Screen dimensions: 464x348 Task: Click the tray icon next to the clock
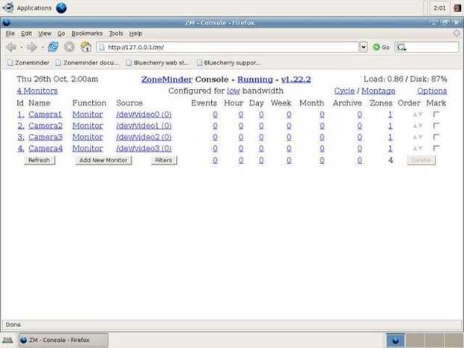(457, 8)
